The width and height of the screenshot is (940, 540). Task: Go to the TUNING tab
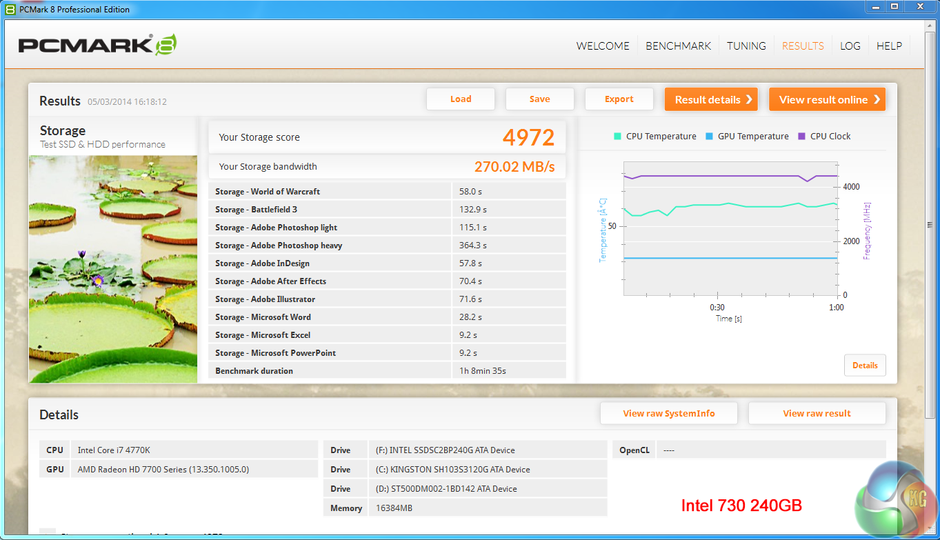pyautogui.click(x=746, y=46)
